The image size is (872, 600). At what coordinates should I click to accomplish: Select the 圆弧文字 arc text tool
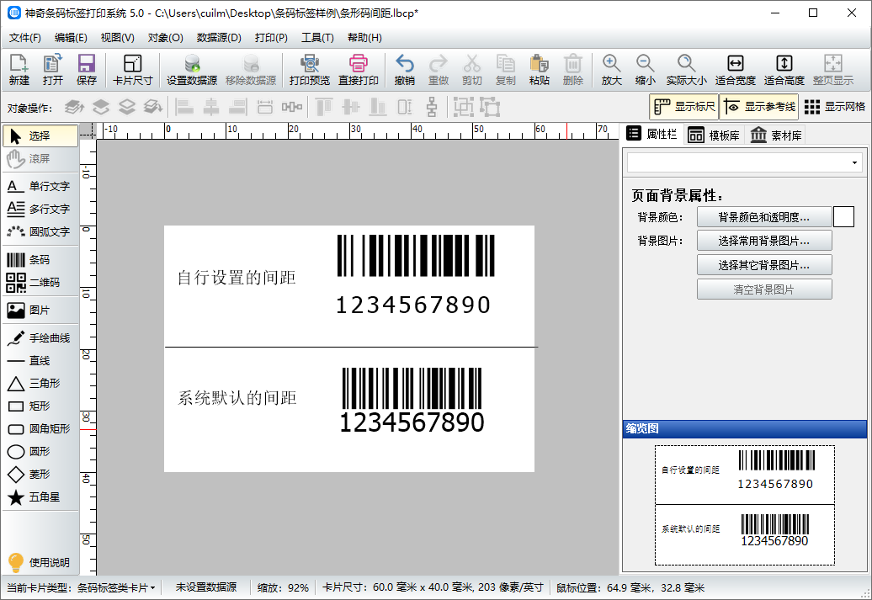[x=40, y=232]
